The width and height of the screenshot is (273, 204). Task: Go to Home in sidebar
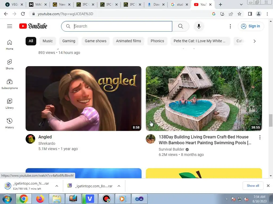tap(10, 45)
